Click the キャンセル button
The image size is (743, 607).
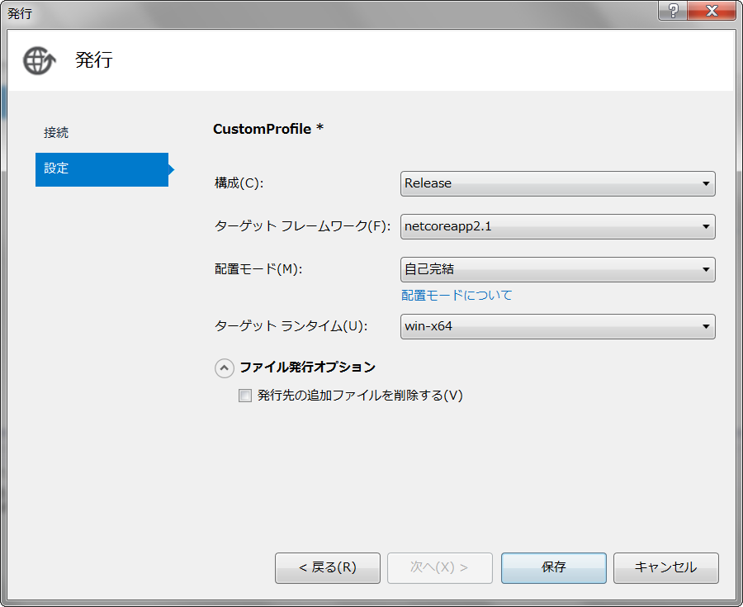[665, 567]
